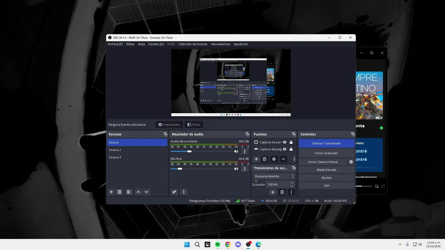This screenshot has width=445, height=250.
Task: Open source properties gear in Fuentes
Action: (274, 159)
